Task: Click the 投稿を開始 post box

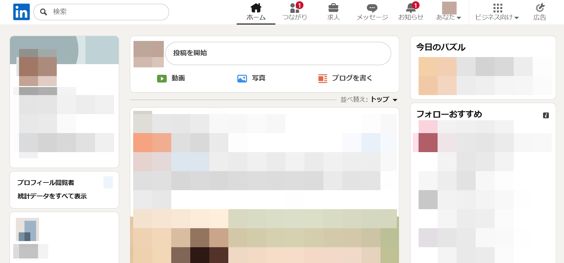Action: click(x=278, y=53)
